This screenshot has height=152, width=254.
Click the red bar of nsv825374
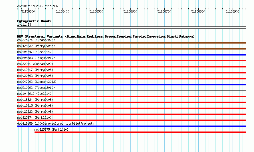131,120
